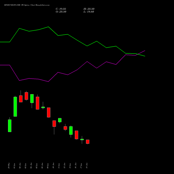Select the tall green candle for 01 Jun
174x174 pixels.
[15, 106]
